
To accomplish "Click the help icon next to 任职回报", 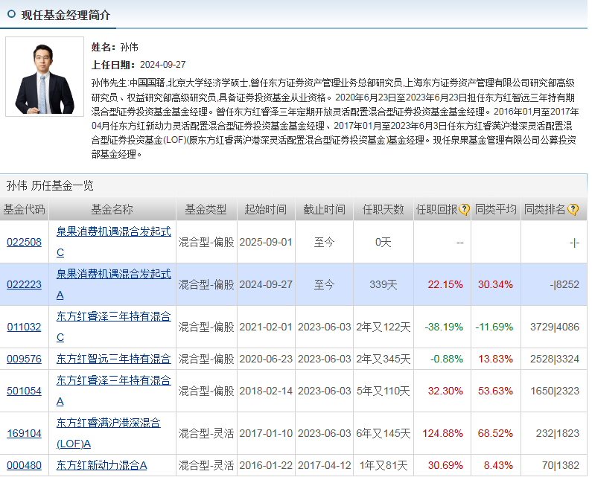I will click(x=464, y=209).
